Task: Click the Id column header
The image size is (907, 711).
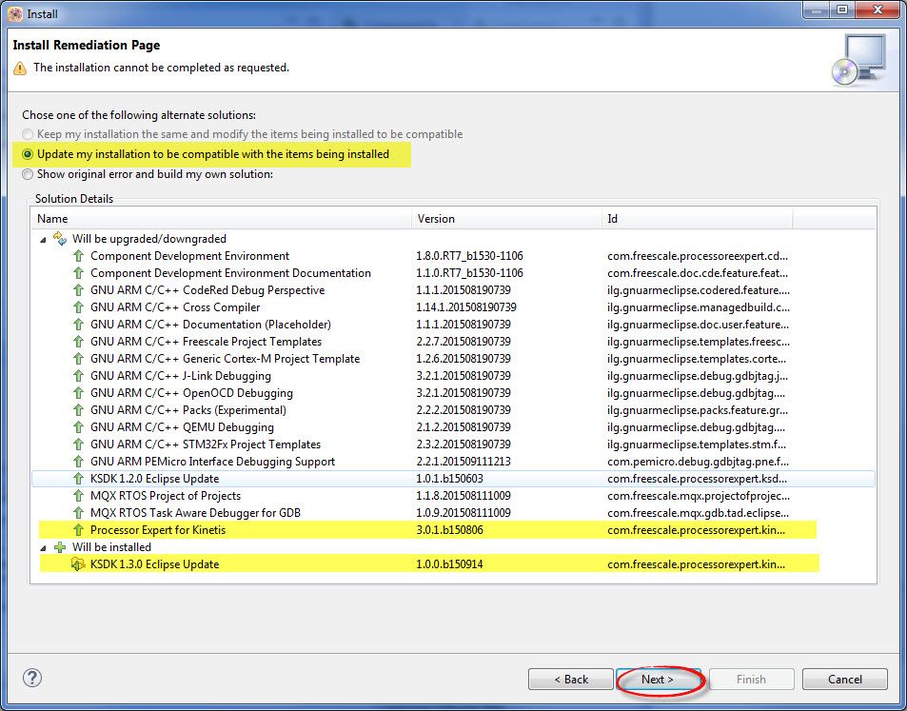Action: [x=697, y=219]
